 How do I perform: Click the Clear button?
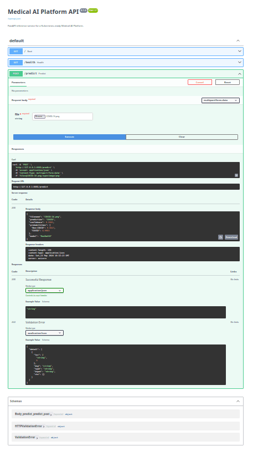pos(182,137)
